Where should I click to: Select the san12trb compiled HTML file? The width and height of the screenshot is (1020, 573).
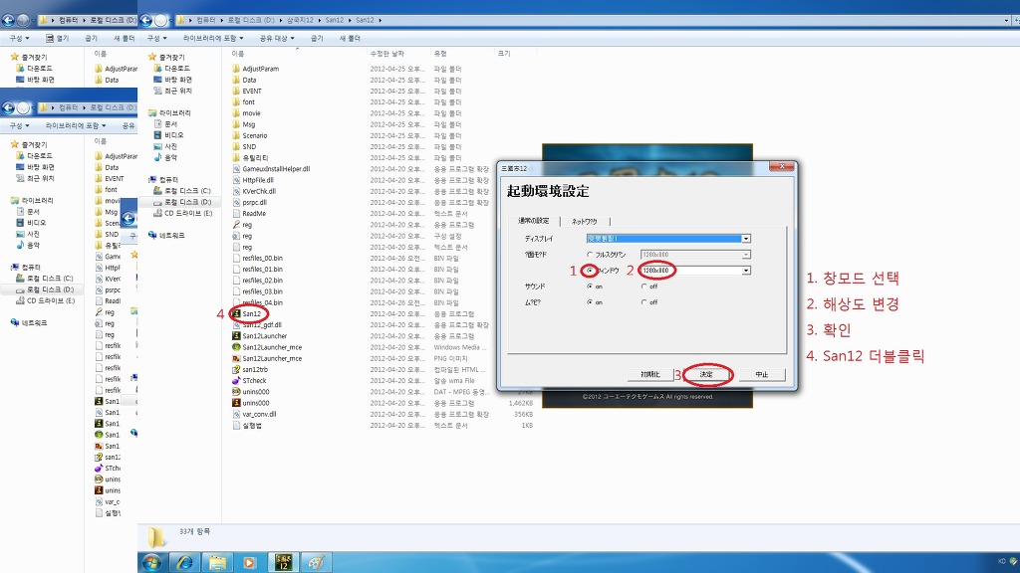[x=254, y=369]
